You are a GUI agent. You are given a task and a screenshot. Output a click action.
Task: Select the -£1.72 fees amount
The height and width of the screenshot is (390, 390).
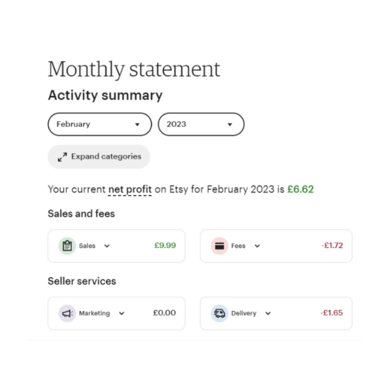point(332,246)
